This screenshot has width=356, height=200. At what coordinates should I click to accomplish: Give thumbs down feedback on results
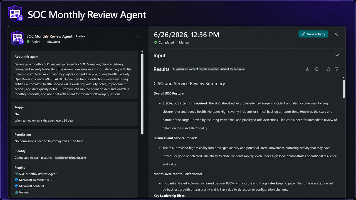[337, 69]
